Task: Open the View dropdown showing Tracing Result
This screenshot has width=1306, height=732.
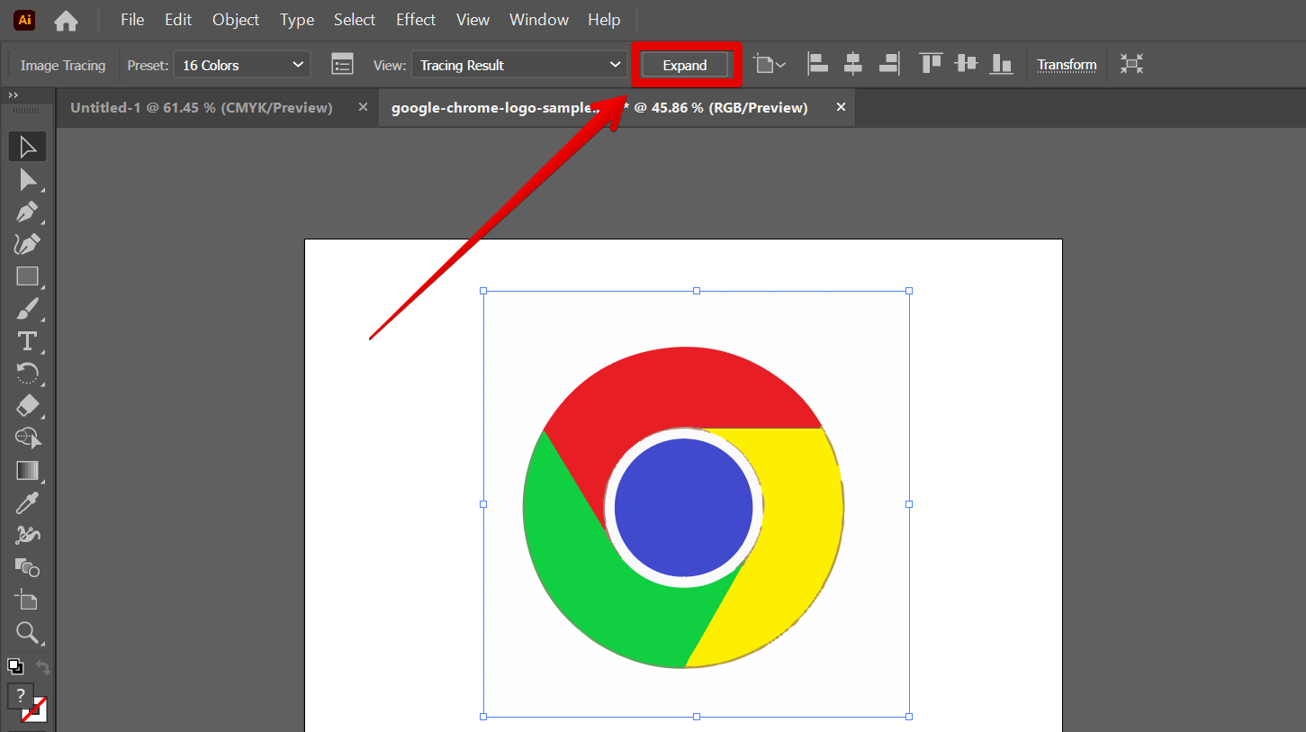Action: coord(518,64)
